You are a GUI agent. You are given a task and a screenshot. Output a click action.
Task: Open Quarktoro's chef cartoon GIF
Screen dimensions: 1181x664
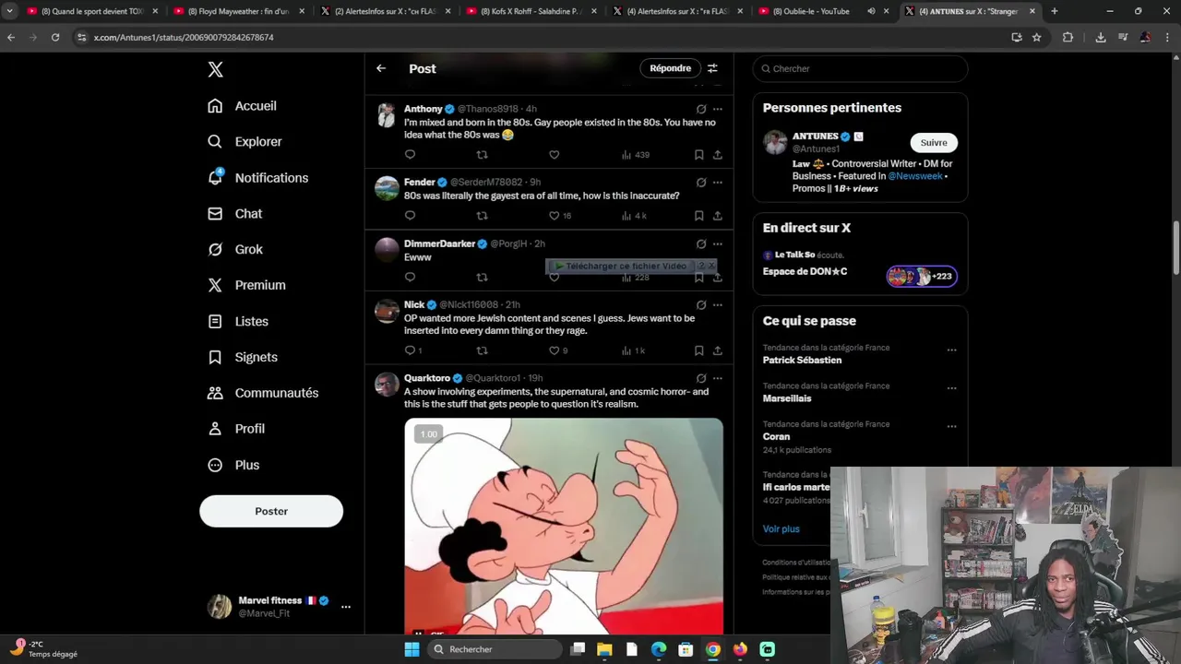pos(564,526)
